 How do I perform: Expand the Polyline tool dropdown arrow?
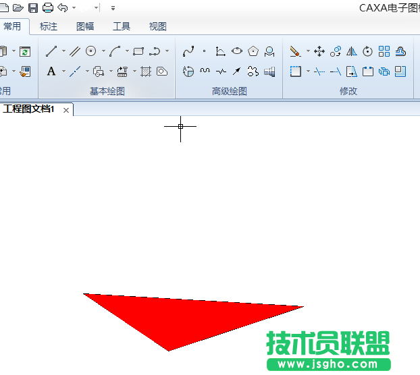(167, 51)
